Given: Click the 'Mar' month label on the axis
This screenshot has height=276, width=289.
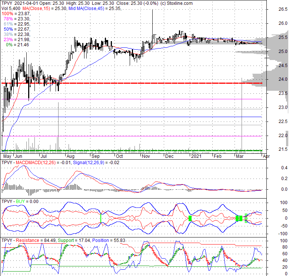Looking at the screenshot, I should (x=240, y=156).
